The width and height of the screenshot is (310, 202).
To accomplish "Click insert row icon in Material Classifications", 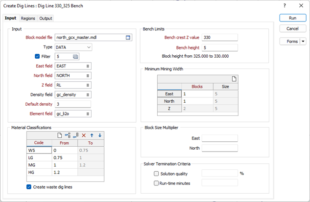I will coord(68,135).
